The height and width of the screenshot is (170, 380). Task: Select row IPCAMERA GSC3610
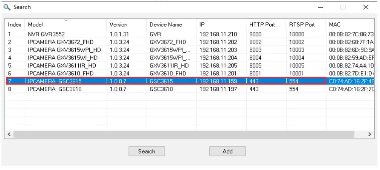pos(189,89)
